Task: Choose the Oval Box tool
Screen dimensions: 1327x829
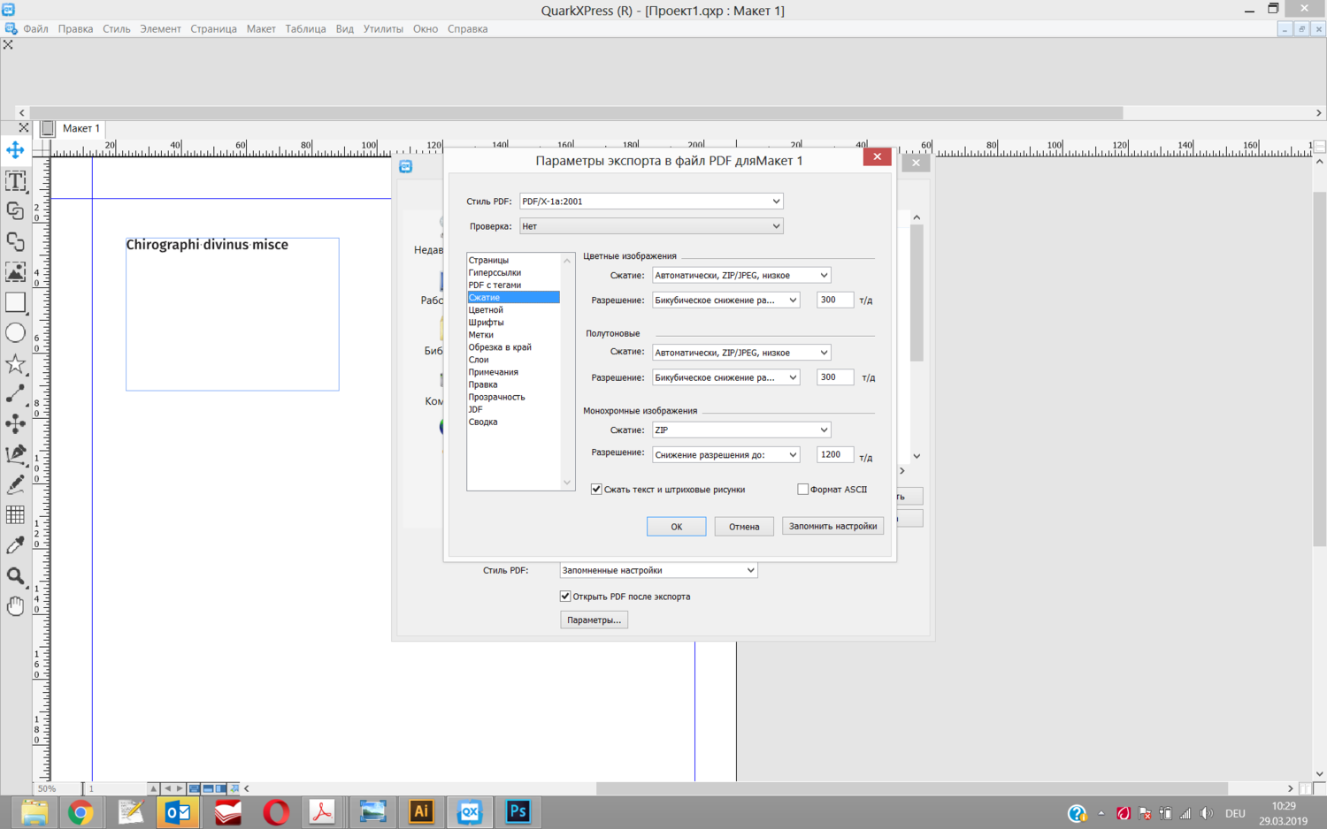Action: coord(15,333)
